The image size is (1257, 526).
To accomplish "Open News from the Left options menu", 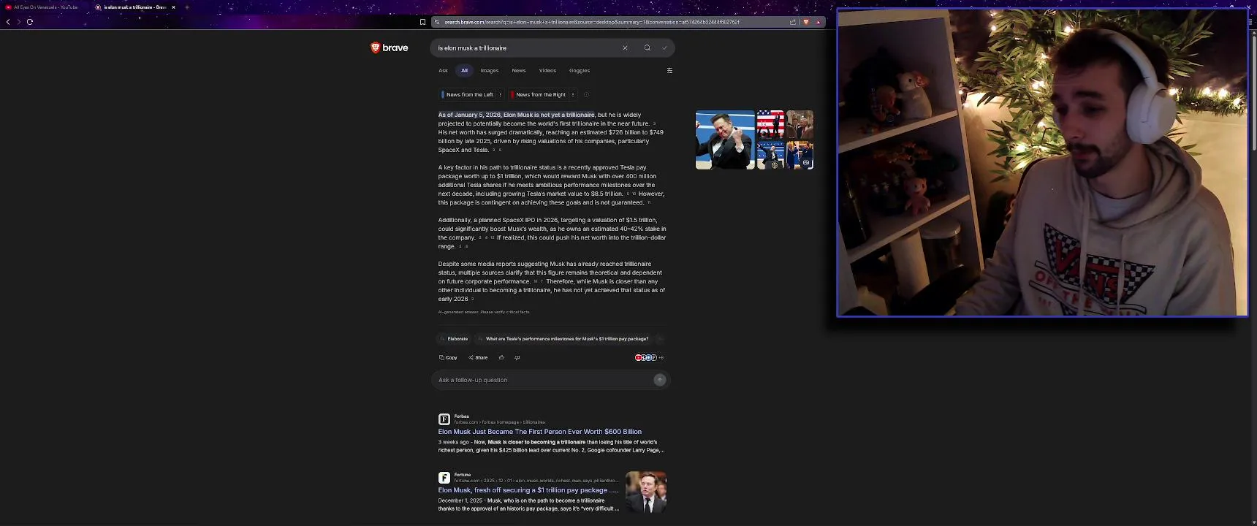I will tap(500, 95).
